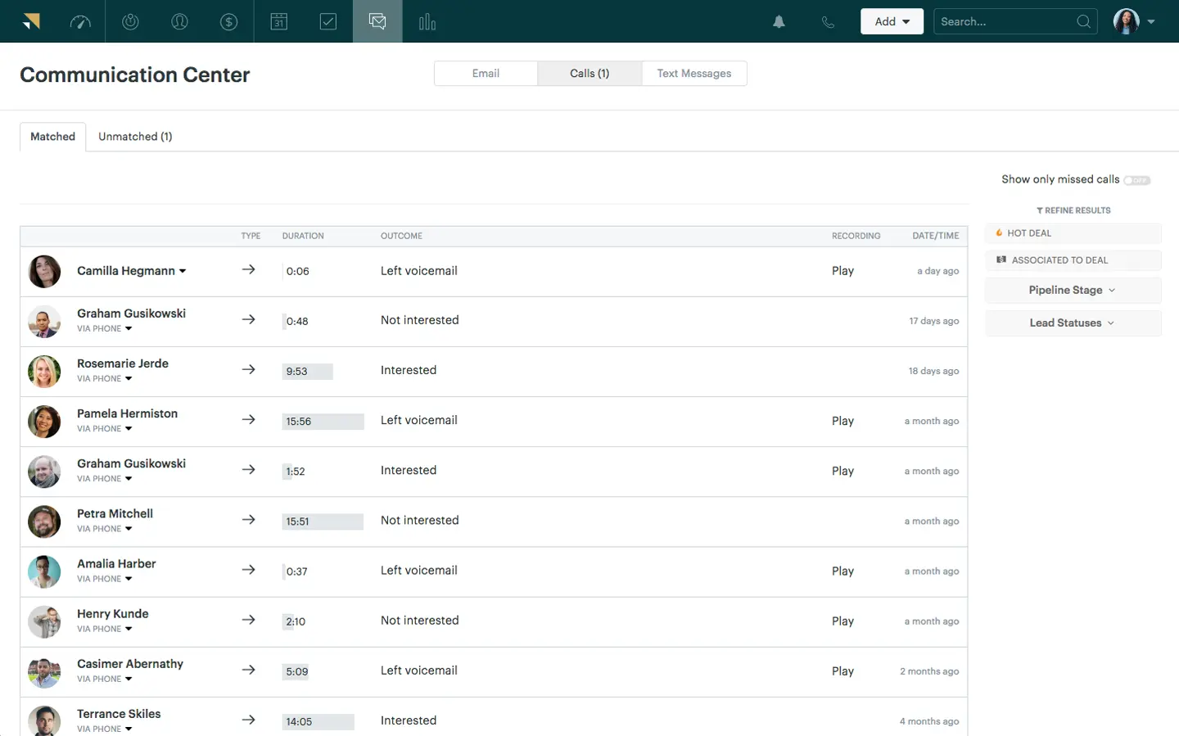The width and height of the screenshot is (1179, 736).
Task: Play the recording for Pamela Hermiston
Action: pyautogui.click(x=842, y=421)
